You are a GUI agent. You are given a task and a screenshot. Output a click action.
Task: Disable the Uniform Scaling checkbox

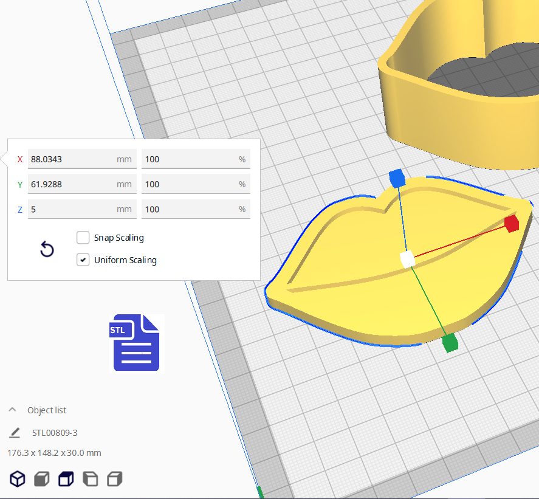[83, 260]
